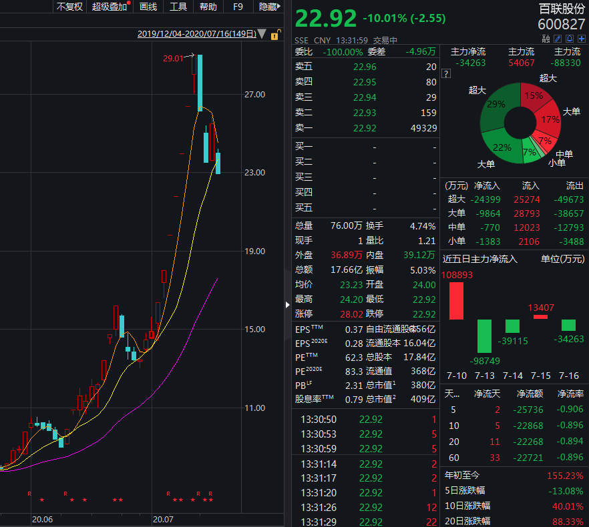The height and width of the screenshot is (527, 589).
Task: Open the 帮助 help menu
Action: point(208,7)
